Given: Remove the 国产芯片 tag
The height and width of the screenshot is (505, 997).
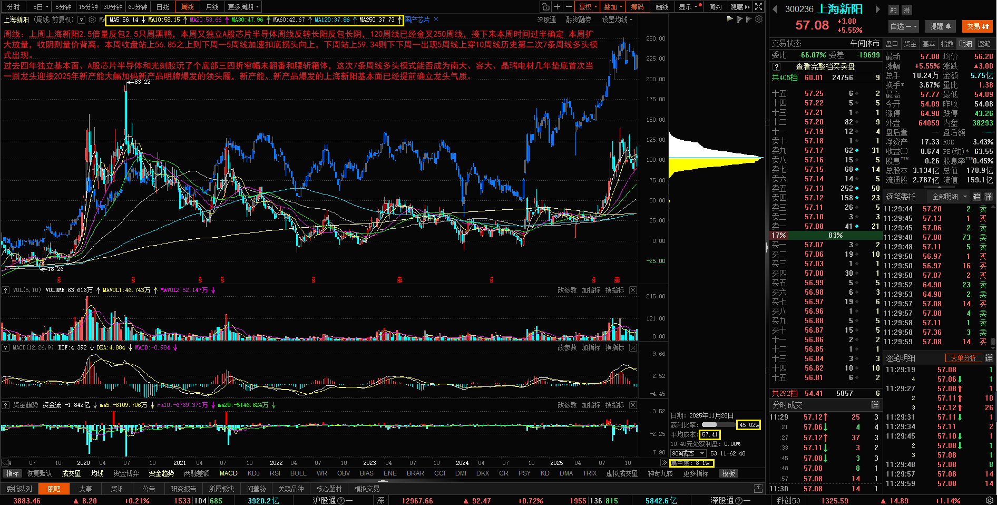Looking at the screenshot, I should (x=436, y=20).
